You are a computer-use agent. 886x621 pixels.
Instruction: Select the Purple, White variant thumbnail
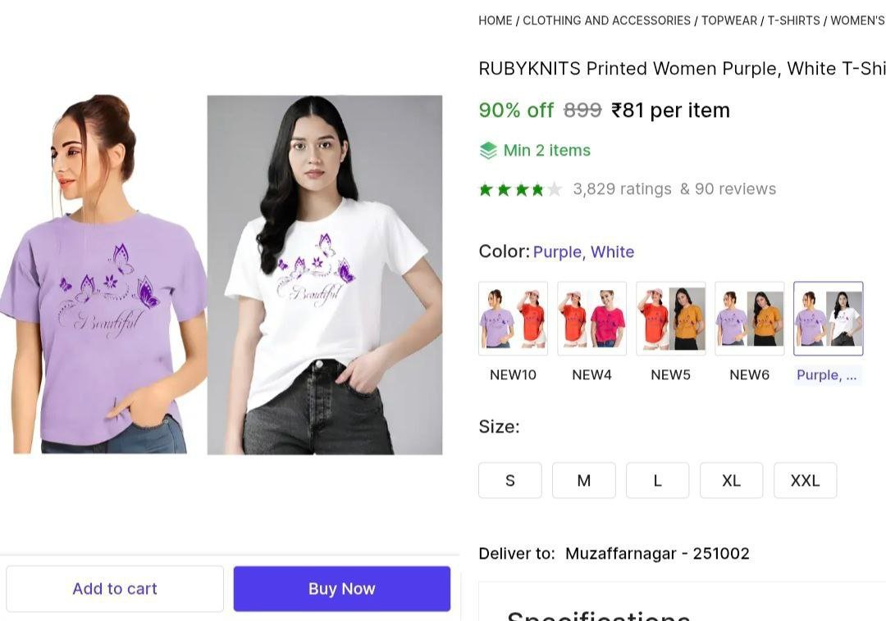pos(829,319)
